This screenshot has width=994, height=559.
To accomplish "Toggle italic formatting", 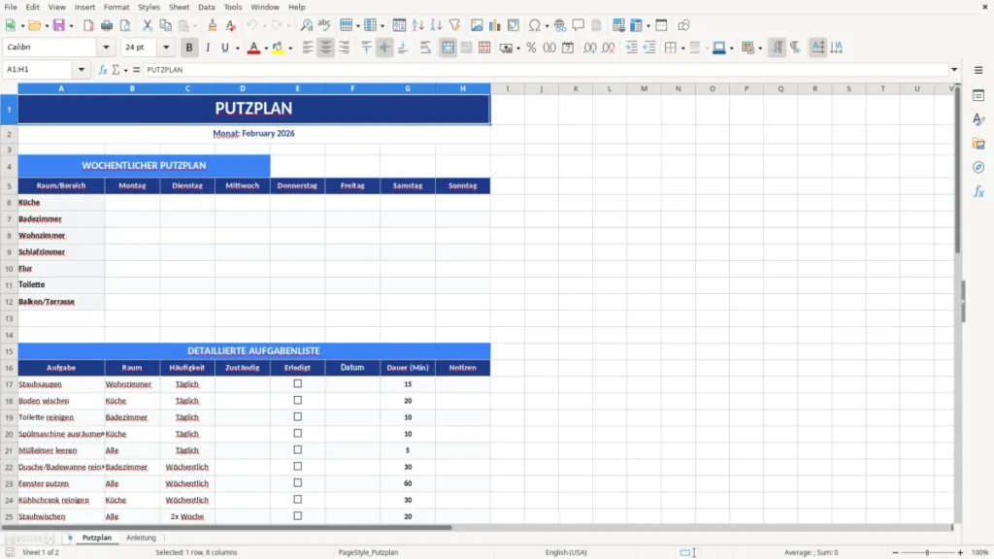I will pos(208,48).
